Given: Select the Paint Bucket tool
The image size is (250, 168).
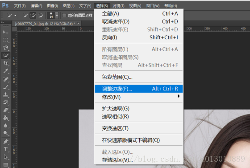Looking at the screenshot, I should [x=6, y=118].
